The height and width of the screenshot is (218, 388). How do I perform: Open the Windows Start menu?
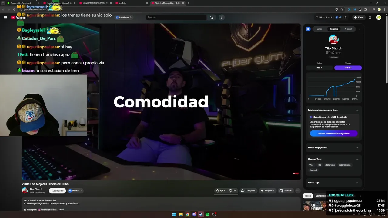click(x=174, y=214)
